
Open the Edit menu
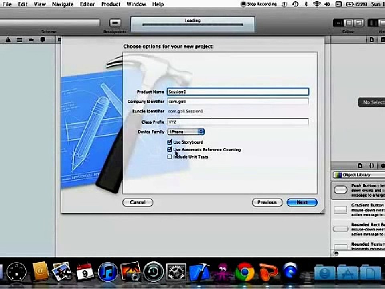[22, 4]
